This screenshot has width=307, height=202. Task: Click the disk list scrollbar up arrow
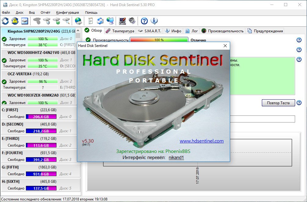click(x=78, y=31)
